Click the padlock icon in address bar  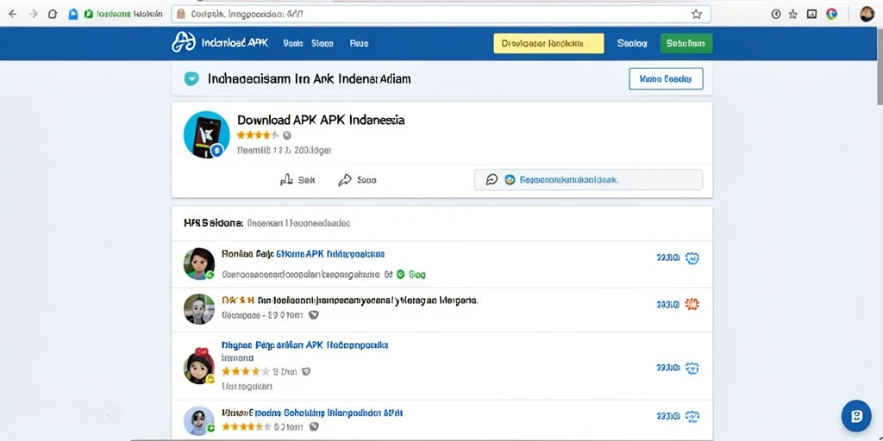click(x=181, y=14)
